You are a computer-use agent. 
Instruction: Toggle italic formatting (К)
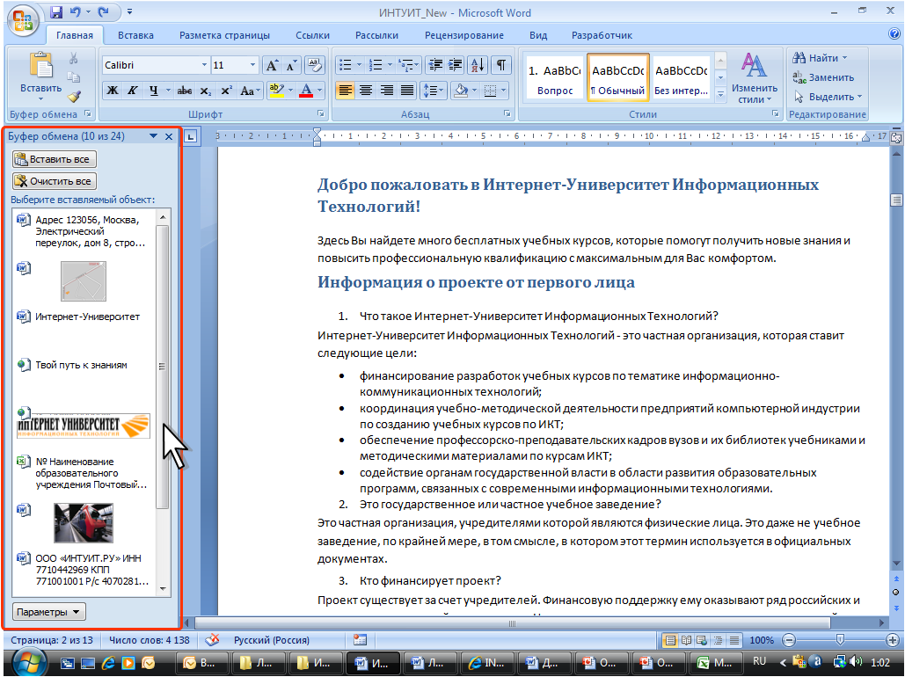[x=132, y=91]
